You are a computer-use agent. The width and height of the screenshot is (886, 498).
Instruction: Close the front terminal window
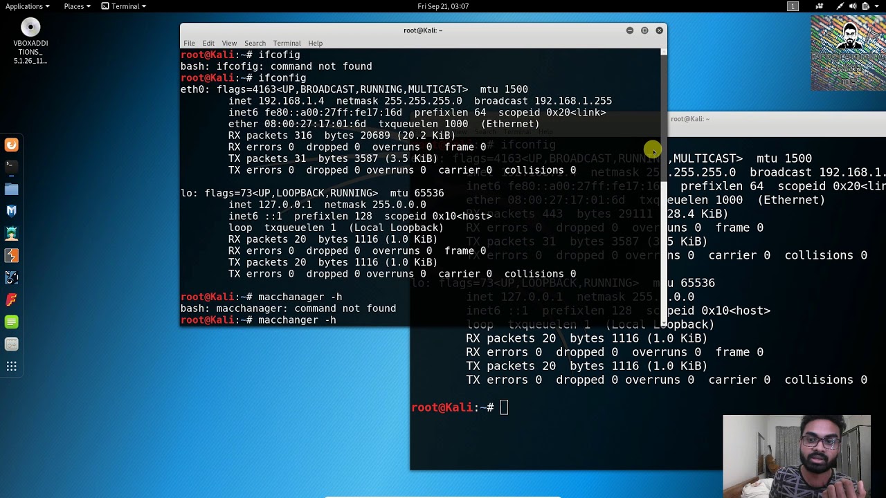point(659,30)
